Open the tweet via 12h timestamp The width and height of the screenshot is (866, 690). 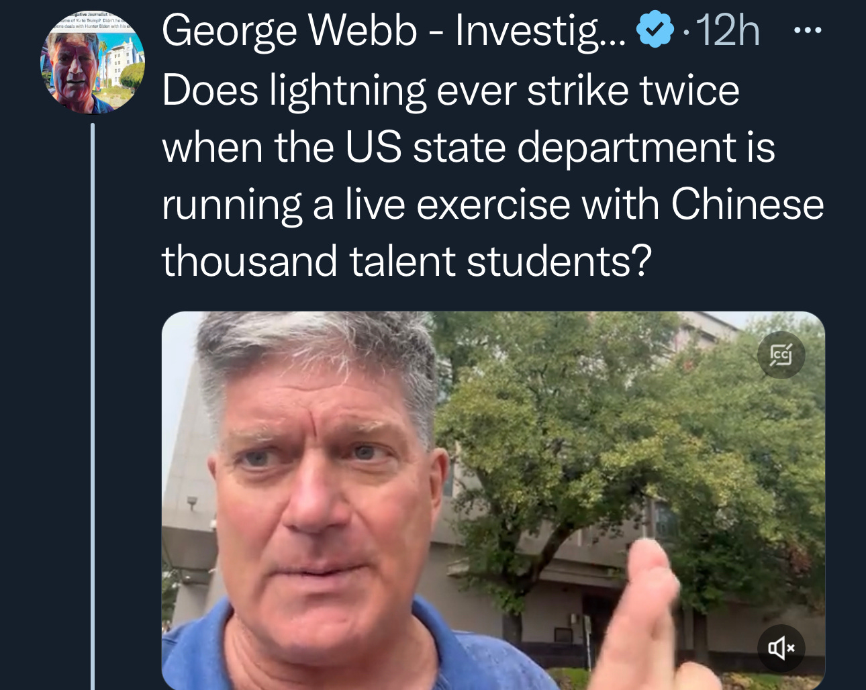[x=728, y=30]
